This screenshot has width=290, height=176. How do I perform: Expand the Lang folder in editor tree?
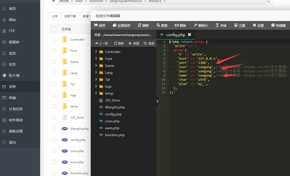(96, 73)
